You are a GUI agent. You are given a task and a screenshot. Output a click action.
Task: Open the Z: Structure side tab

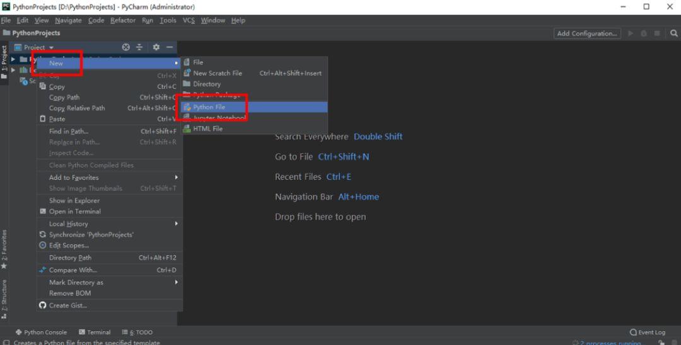[x=4, y=299]
